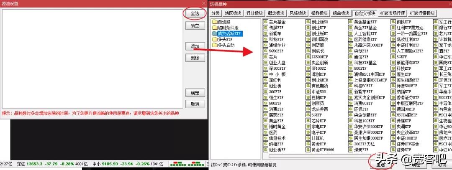Click the icon beside 信息技术

tap(265, 138)
